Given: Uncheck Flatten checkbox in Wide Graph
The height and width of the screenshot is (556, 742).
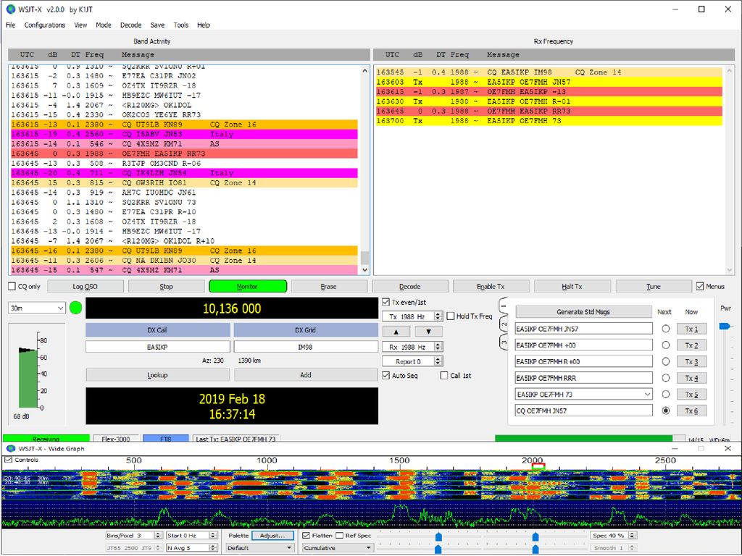Looking at the screenshot, I should [307, 535].
